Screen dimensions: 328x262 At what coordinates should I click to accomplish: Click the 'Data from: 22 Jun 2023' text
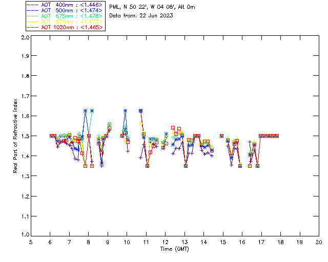(x=141, y=16)
